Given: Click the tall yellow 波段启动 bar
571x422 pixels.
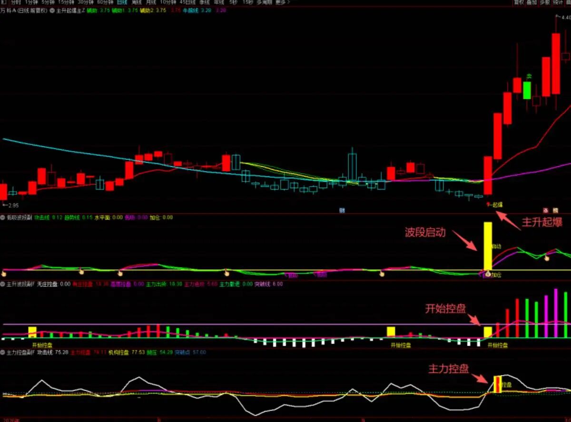Looking at the screenshot, I should point(488,246).
